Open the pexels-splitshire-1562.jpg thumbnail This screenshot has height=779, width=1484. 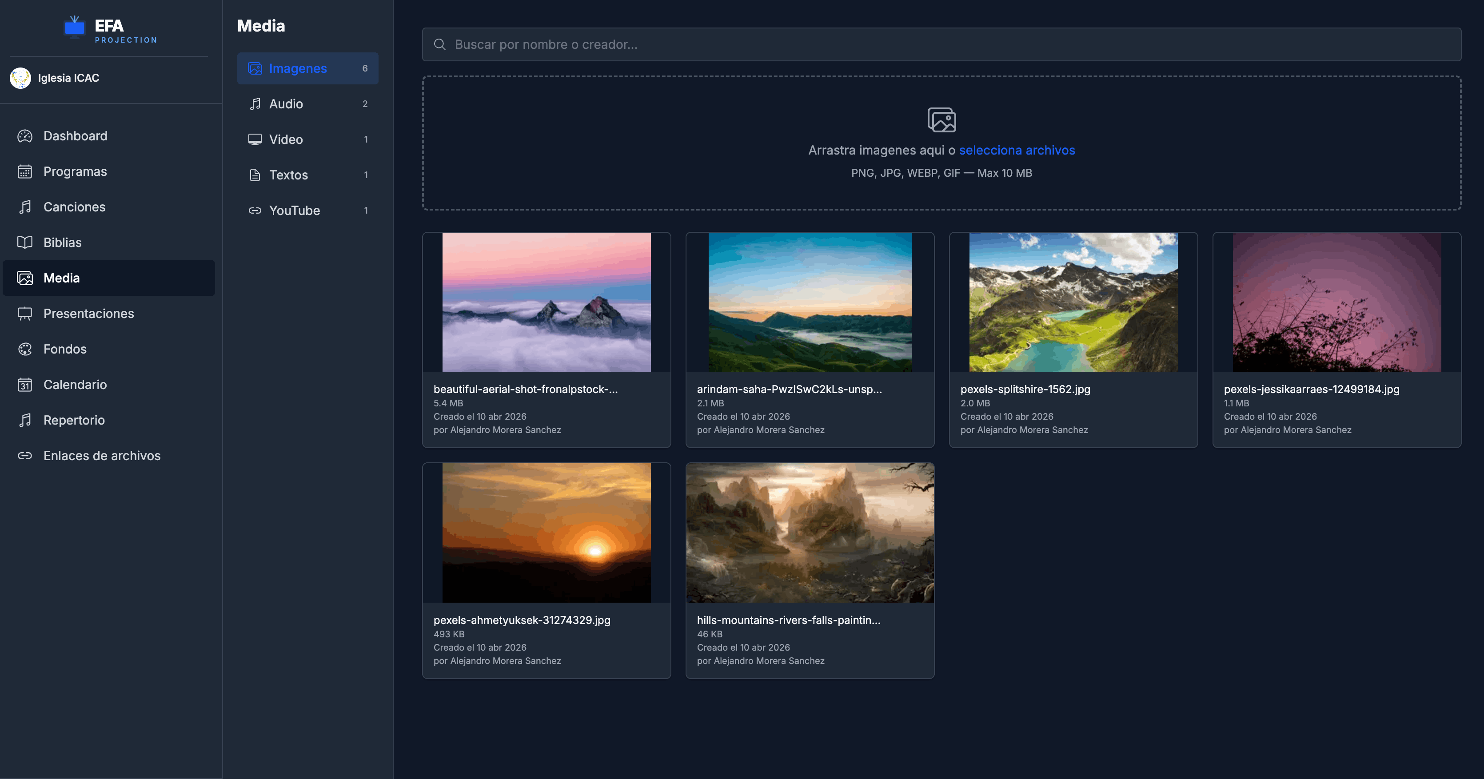[1073, 302]
